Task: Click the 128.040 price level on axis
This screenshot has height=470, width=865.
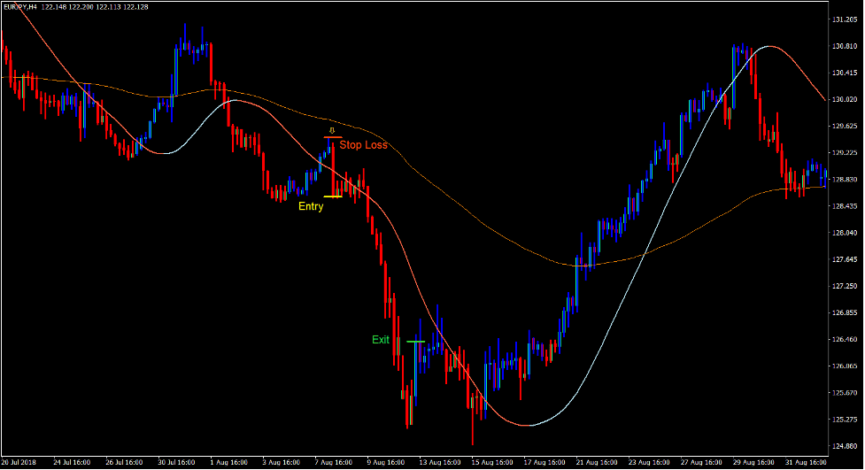Action: tap(846, 233)
